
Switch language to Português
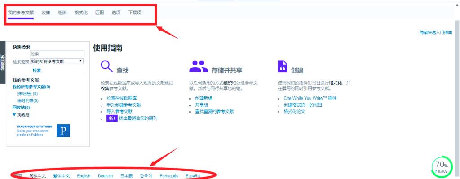pyautogui.click(x=169, y=176)
